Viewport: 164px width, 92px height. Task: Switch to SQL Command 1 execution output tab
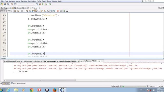point(32,61)
